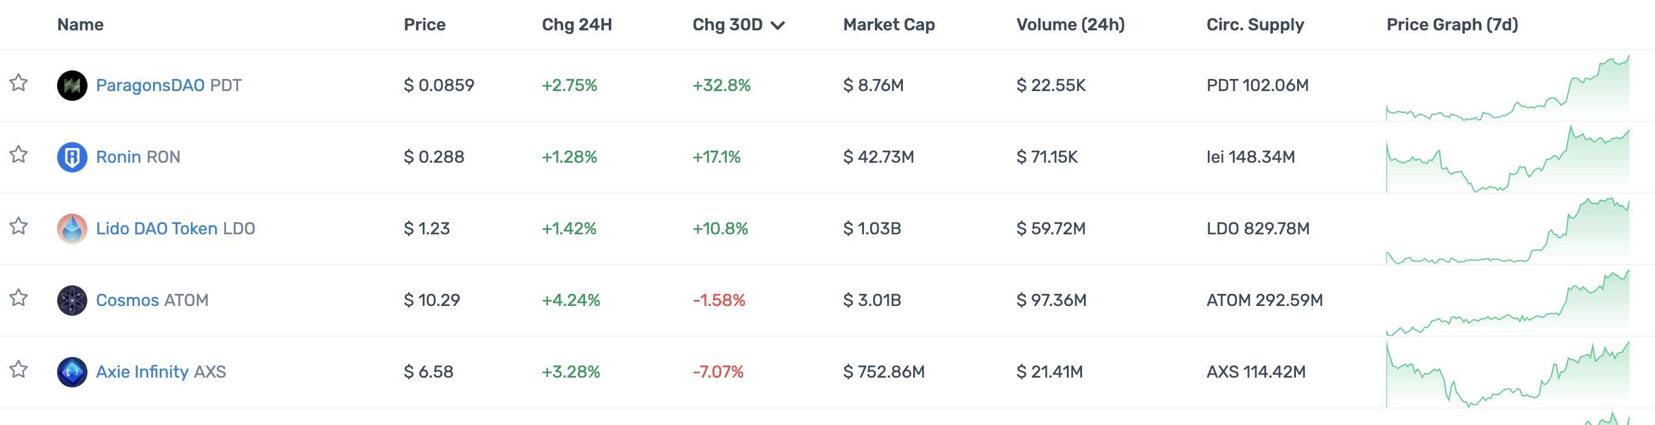Open the Axie Infinity link
The height and width of the screenshot is (425, 1655).
click(142, 372)
